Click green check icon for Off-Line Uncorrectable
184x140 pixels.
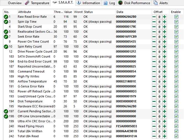click(6, 116)
